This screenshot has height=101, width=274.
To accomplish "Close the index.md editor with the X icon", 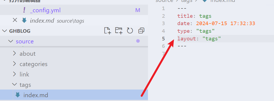I will pos(15,20).
